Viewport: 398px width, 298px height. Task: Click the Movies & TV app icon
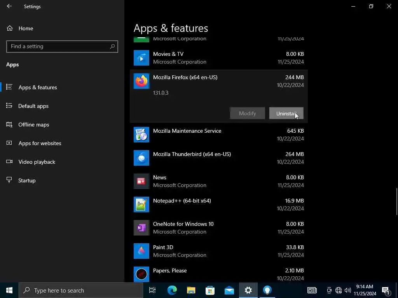pos(141,58)
